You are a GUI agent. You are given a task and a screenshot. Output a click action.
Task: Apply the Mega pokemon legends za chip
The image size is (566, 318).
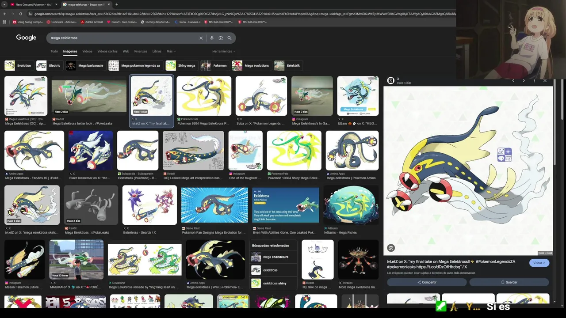tap(135, 66)
